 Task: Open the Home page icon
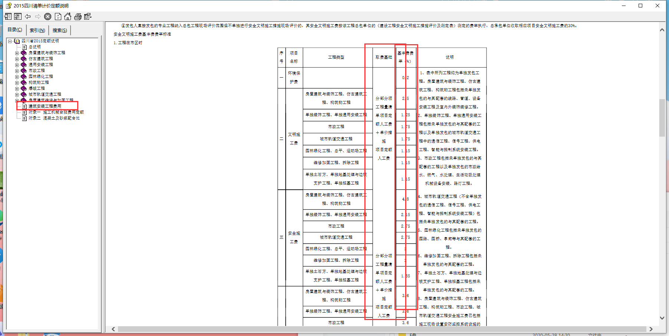68,16
